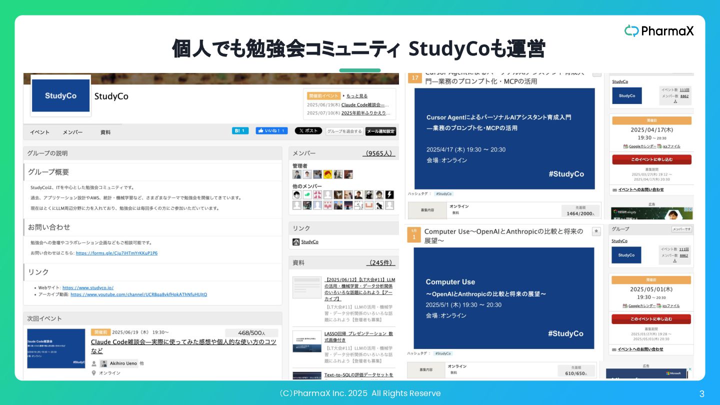Click the Computer Use event banner image

click(x=504, y=298)
